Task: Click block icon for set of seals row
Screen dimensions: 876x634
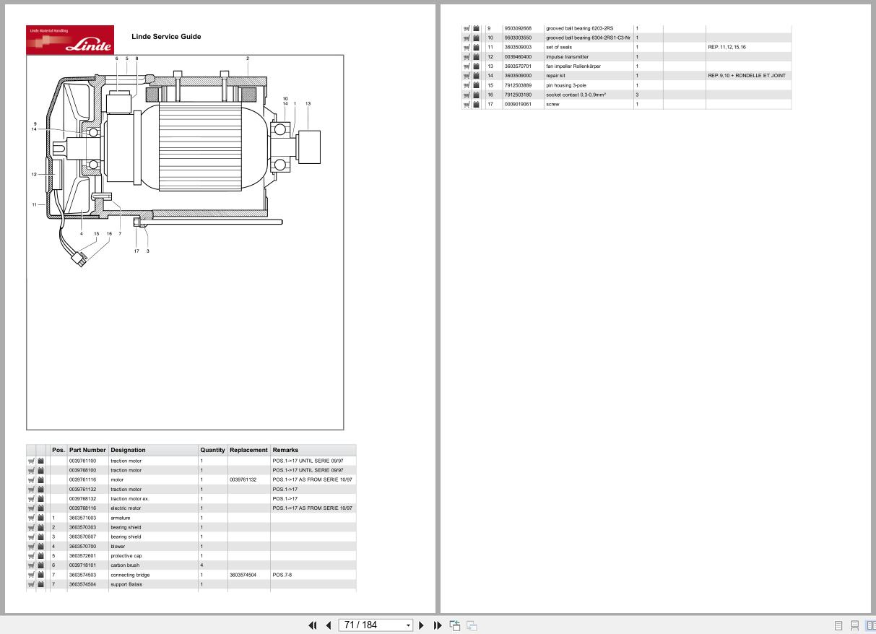Action: pyautogui.click(x=477, y=47)
